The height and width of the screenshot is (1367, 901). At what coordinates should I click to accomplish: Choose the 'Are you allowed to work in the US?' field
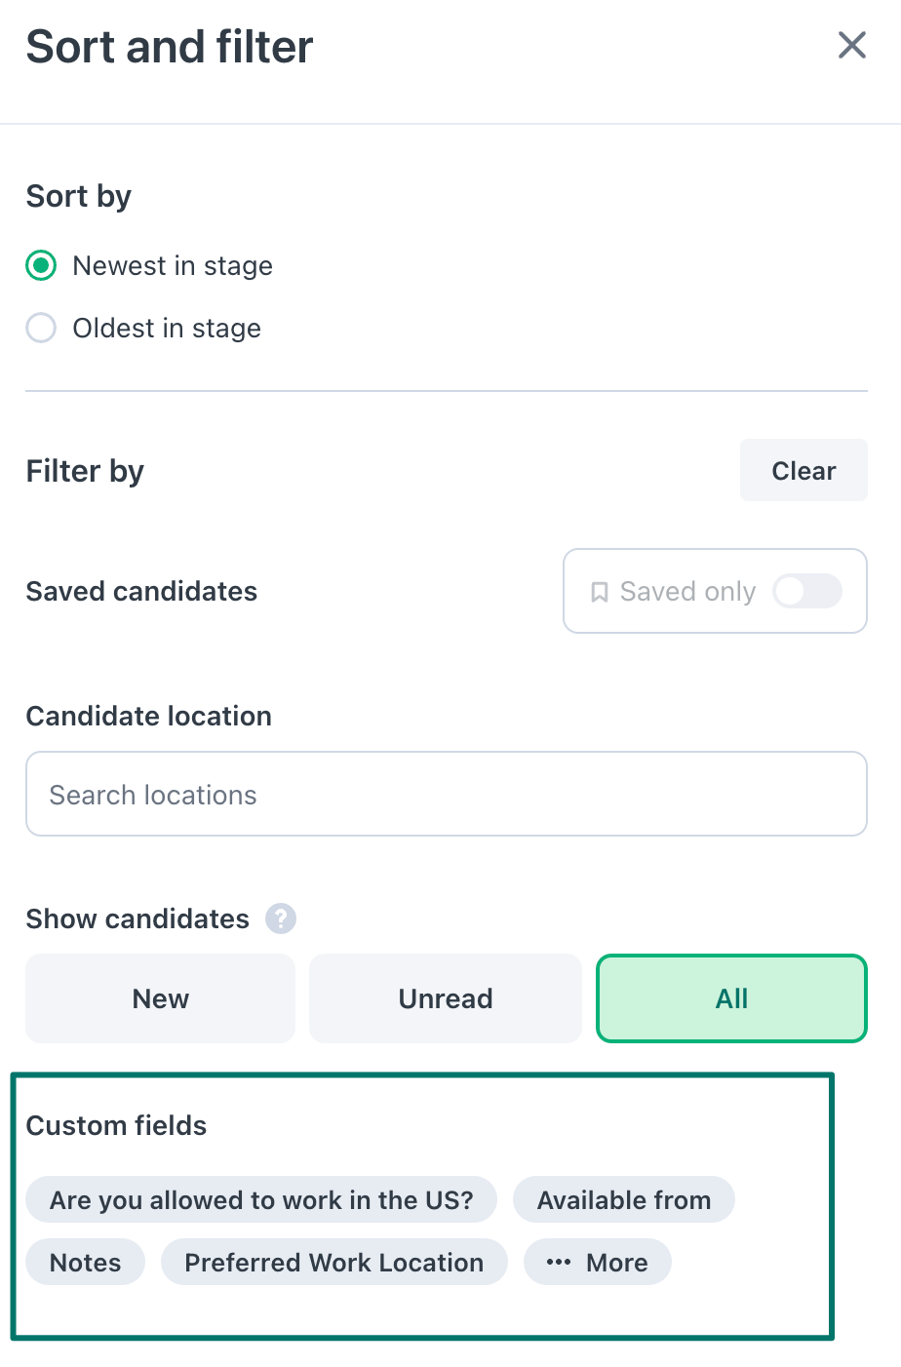[261, 1199]
